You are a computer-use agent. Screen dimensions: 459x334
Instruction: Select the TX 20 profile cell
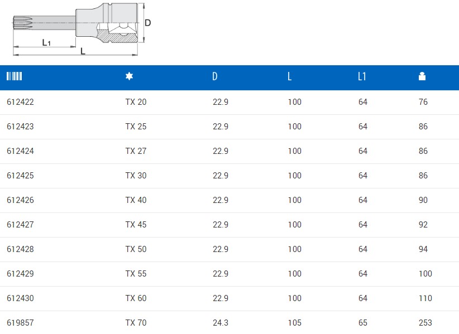click(x=136, y=102)
